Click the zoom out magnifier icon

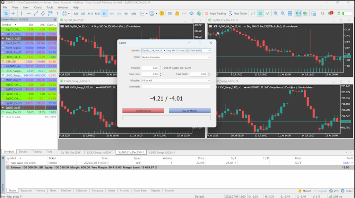(283, 14)
